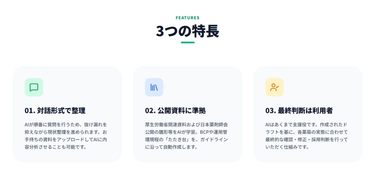The image size is (377, 188).
Task: Click the FEATURES label above the title
Action: point(188,18)
